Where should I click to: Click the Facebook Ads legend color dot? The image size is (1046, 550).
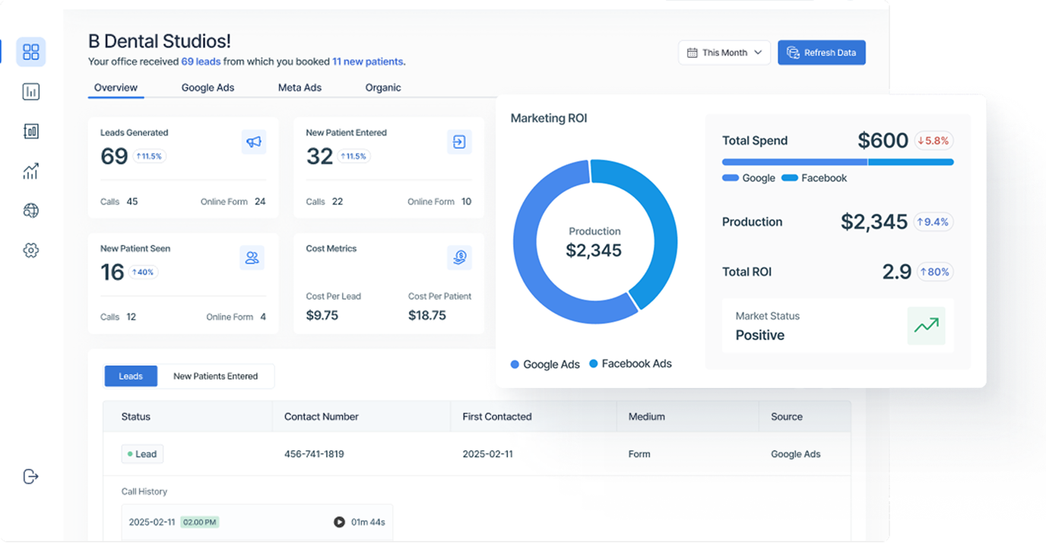[x=594, y=364]
